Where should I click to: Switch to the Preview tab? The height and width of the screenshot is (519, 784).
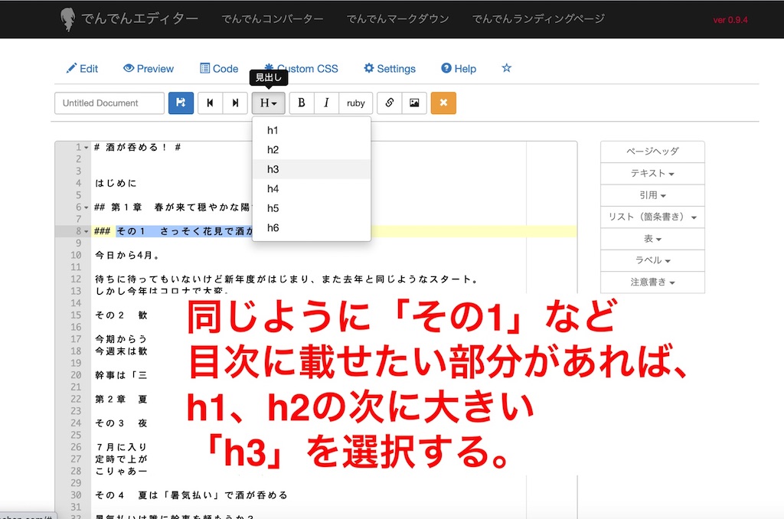tap(149, 68)
